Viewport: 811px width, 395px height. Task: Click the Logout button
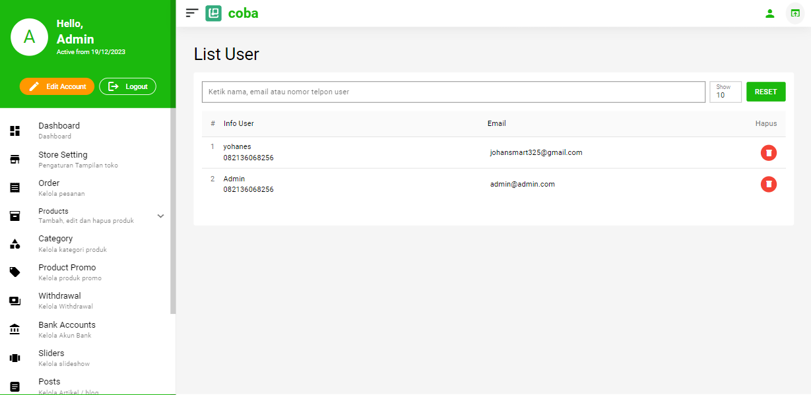(x=127, y=86)
